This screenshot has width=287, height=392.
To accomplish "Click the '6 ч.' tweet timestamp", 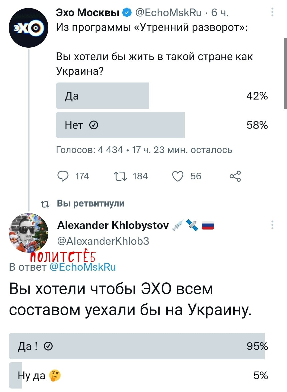I will pyautogui.click(x=220, y=13).
